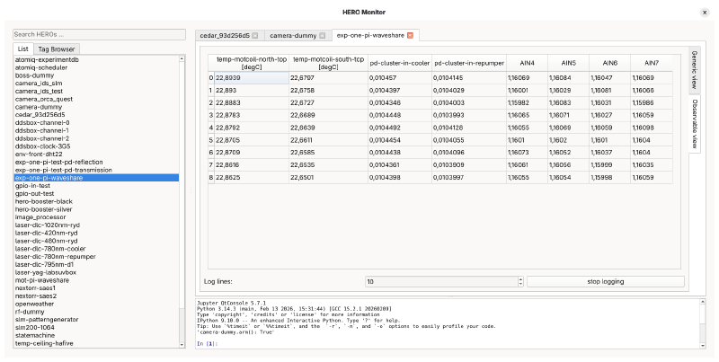This screenshot has width=719, height=362.
Task: Click HERO list scrollbar down arrow
Action: tap(182, 345)
